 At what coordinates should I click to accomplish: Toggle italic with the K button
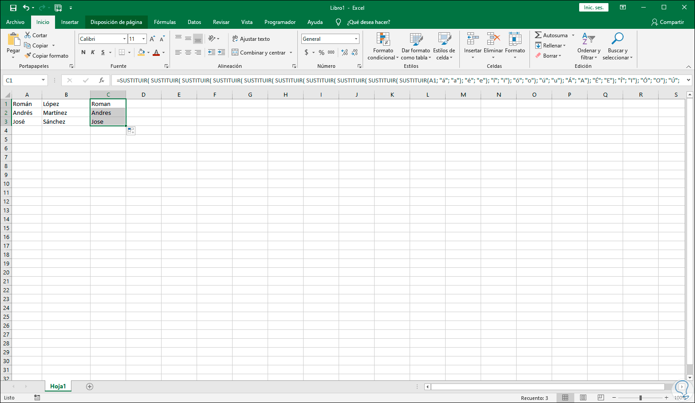click(93, 52)
